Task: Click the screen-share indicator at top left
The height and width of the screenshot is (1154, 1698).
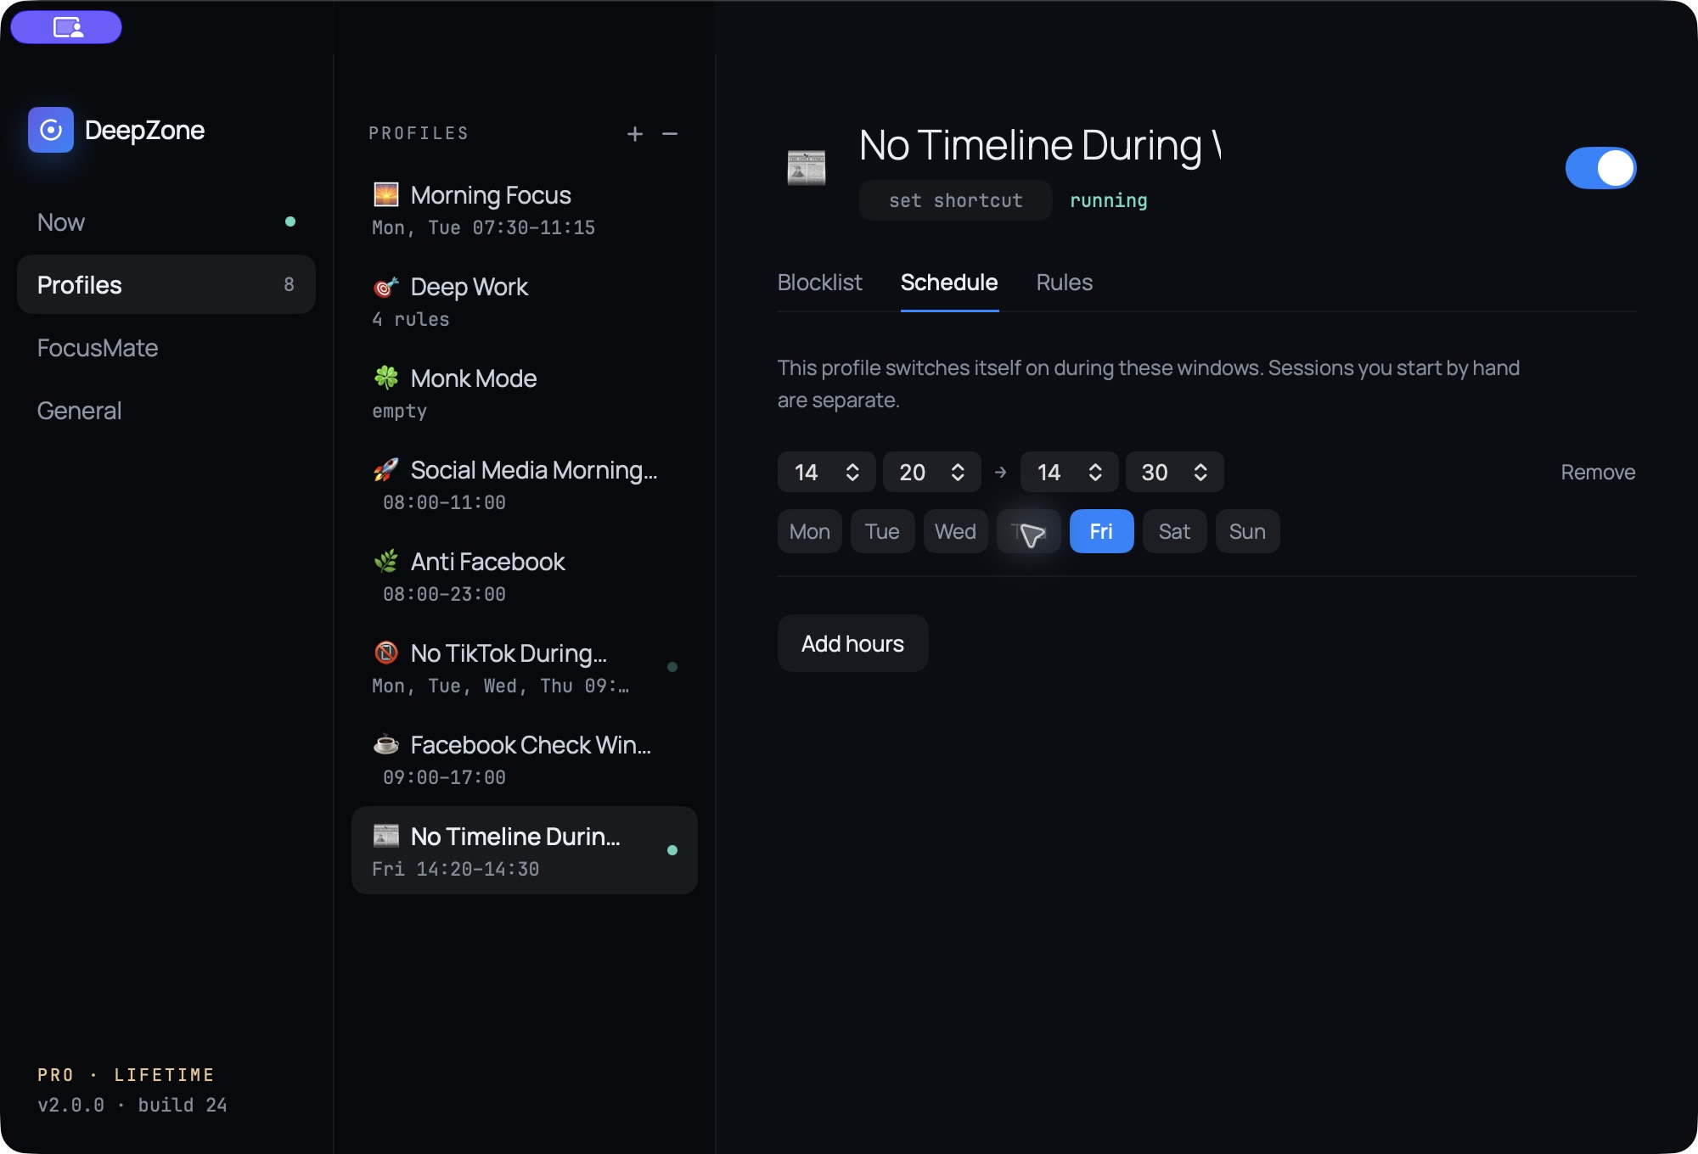Action: tap(66, 27)
